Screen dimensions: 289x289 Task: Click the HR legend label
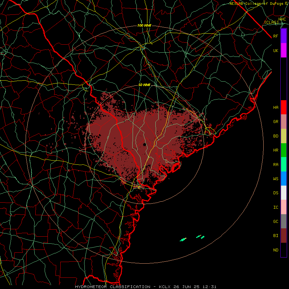coord(276,150)
